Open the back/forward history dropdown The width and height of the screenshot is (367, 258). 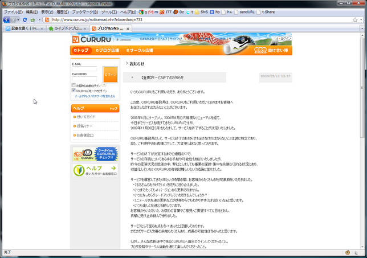click(18, 20)
